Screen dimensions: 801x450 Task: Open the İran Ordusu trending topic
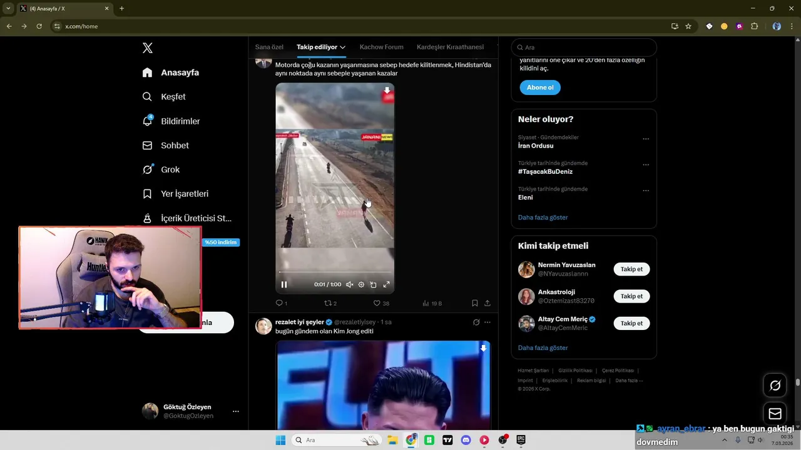(536, 146)
